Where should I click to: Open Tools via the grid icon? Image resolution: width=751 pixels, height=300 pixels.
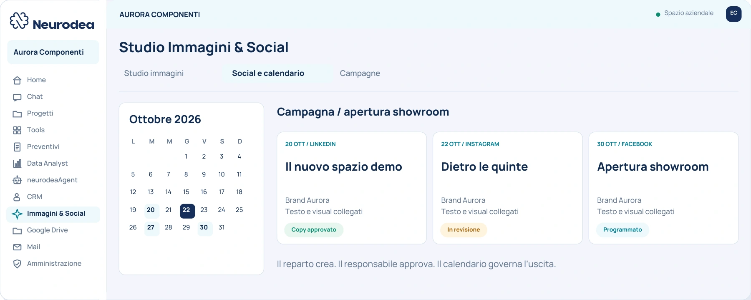tap(17, 131)
